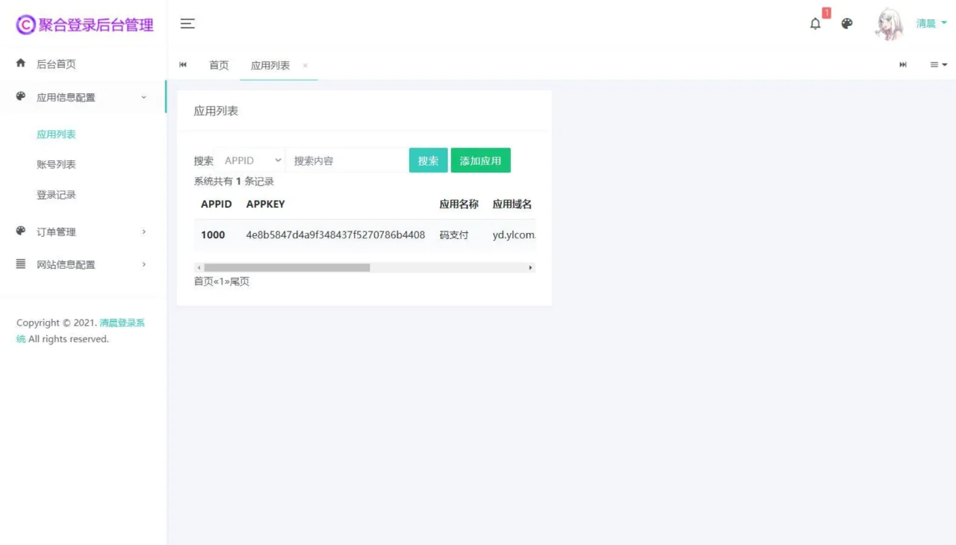Click the hamburger sidebar collapse icon
Viewport: 956px width, 545px height.
point(187,24)
